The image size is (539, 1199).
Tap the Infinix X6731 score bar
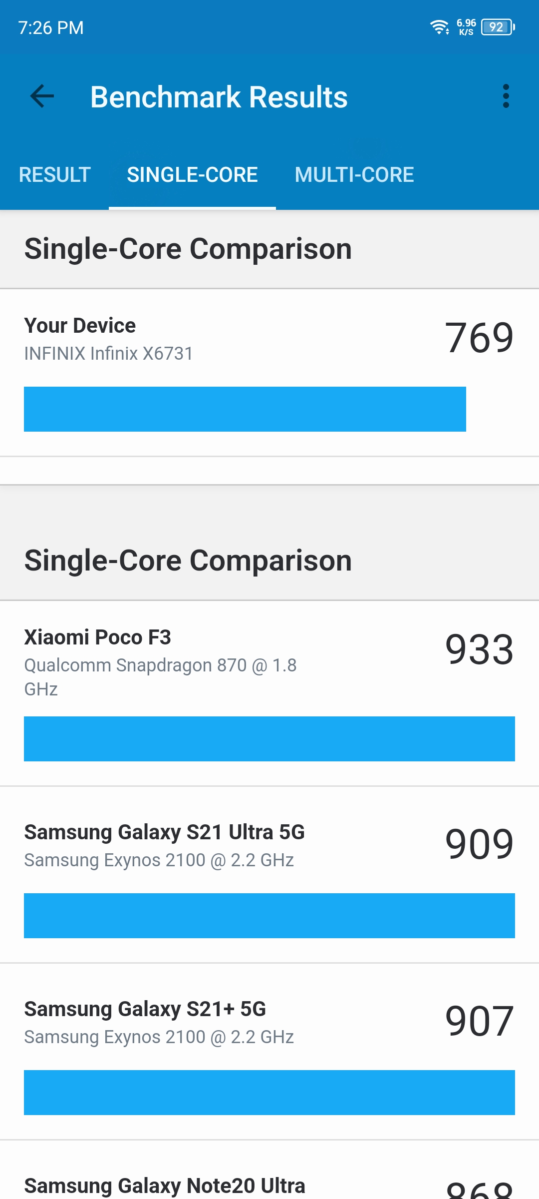point(245,409)
